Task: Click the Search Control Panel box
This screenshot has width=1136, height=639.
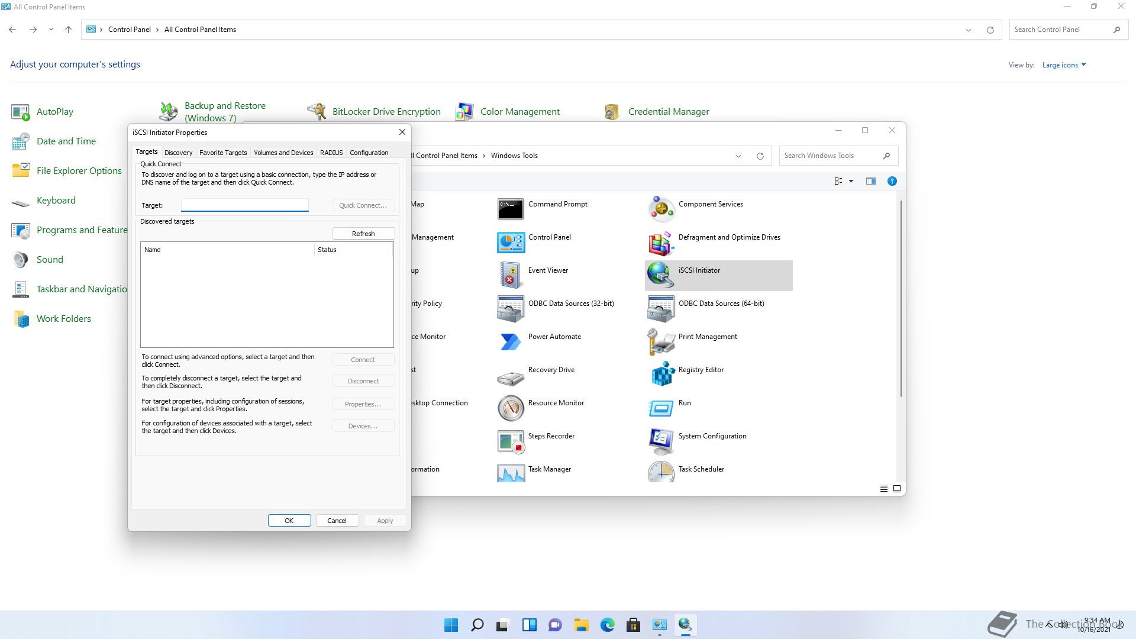Action: (1069, 30)
